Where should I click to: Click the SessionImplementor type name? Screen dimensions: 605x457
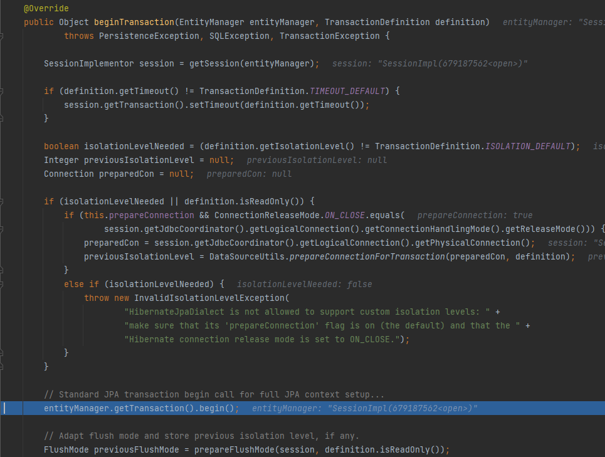click(89, 64)
